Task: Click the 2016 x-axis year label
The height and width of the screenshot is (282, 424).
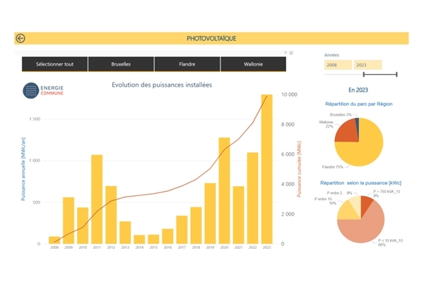Action: tap(167, 247)
